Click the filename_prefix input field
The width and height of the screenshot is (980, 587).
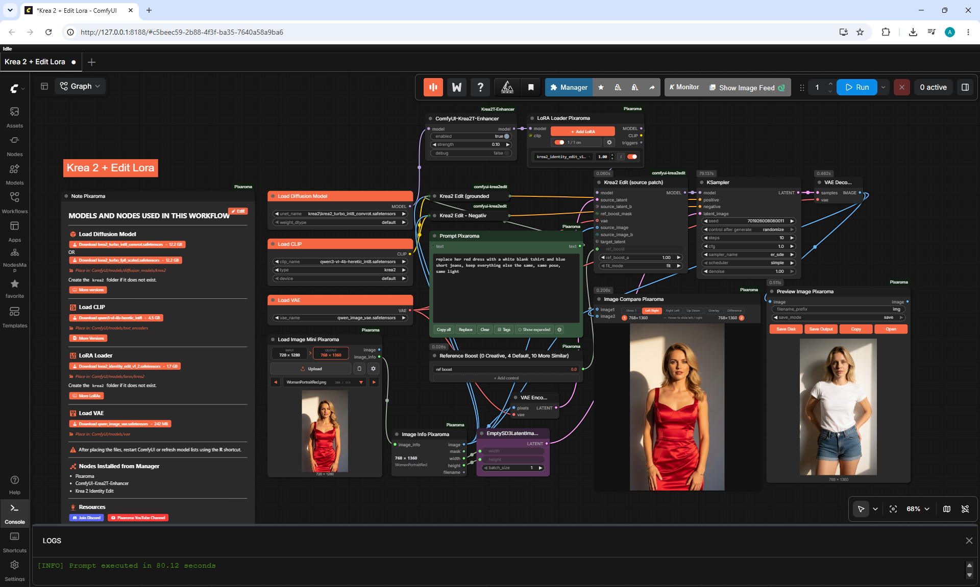point(838,309)
